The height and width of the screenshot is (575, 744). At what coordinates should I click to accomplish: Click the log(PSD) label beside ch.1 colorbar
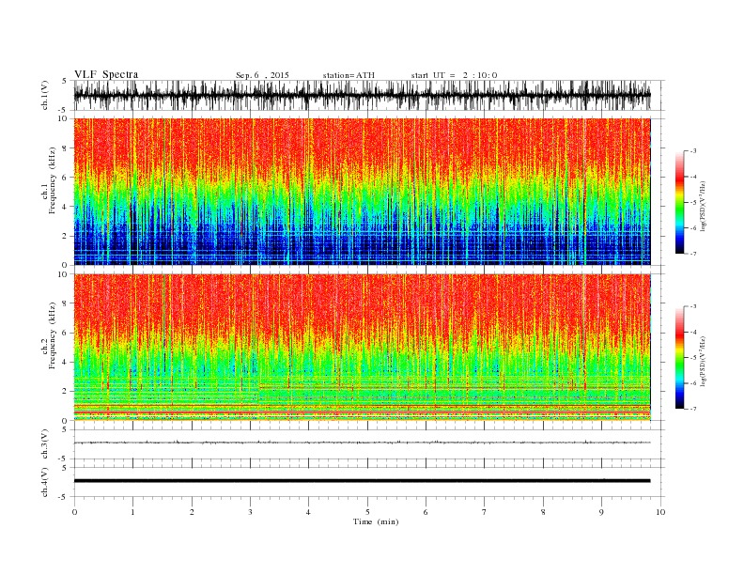pos(703,206)
